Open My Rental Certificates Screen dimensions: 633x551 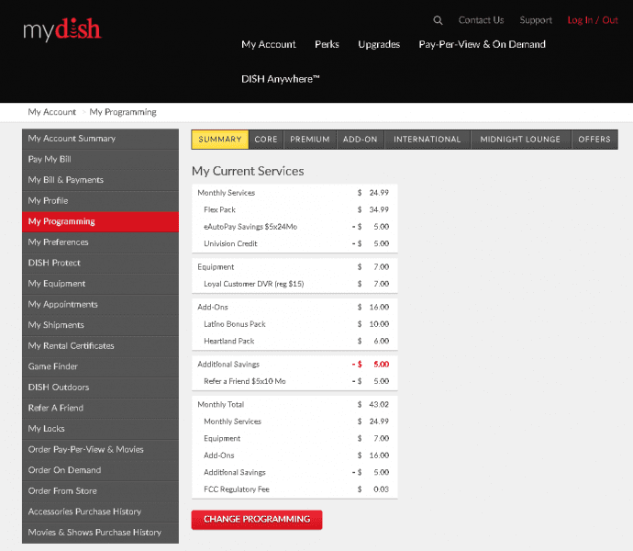tap(101, 346)
